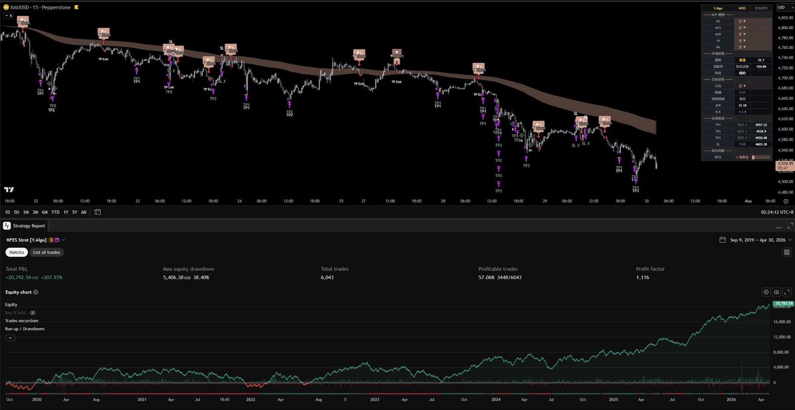Click the XAUUSD symbol logo in the top-left corner
Screen dimensions: 795x410
[x=6, y=7]
